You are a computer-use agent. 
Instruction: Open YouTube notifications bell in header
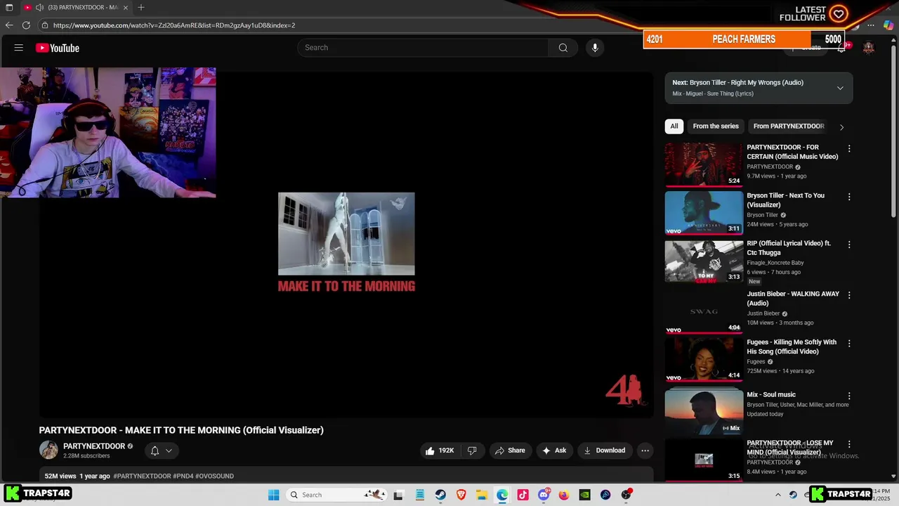(841, 48)
